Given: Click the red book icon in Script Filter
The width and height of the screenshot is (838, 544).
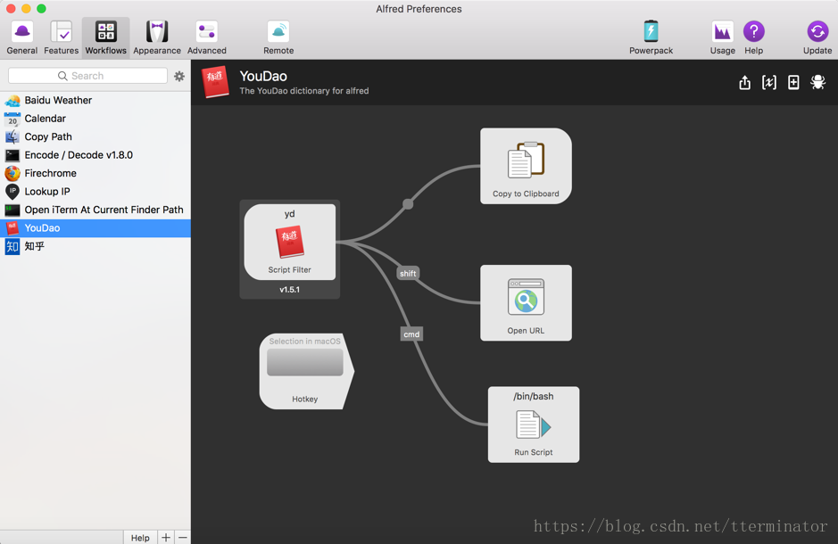Looking at the screenshot, I should click(x=290, y=242).
